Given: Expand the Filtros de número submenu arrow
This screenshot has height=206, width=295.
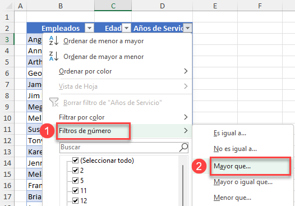Looking at the screenshot, I should [x=186, y=130].
